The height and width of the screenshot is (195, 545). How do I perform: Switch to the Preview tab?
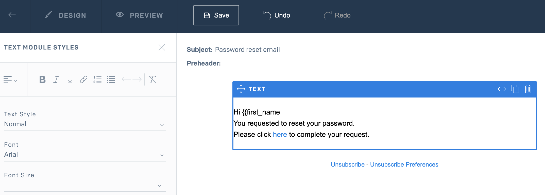coord(139,15)
